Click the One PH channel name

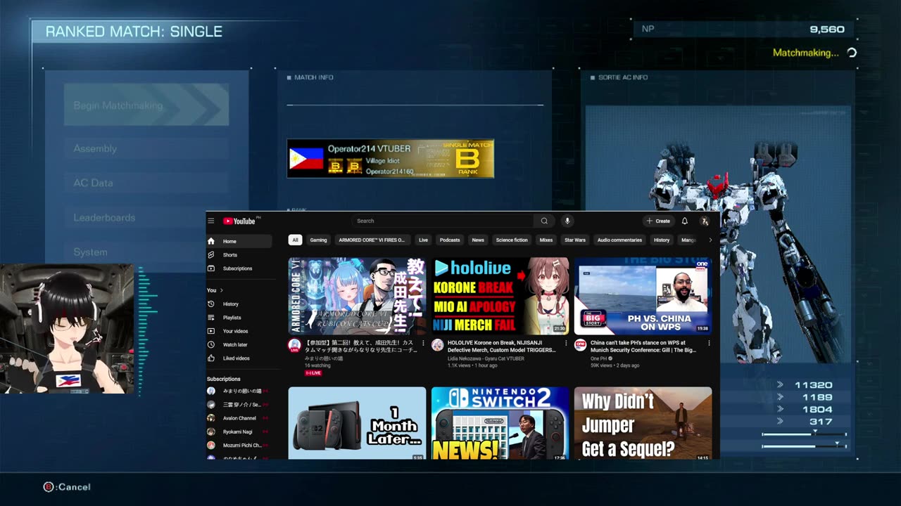tap(598, 358)
